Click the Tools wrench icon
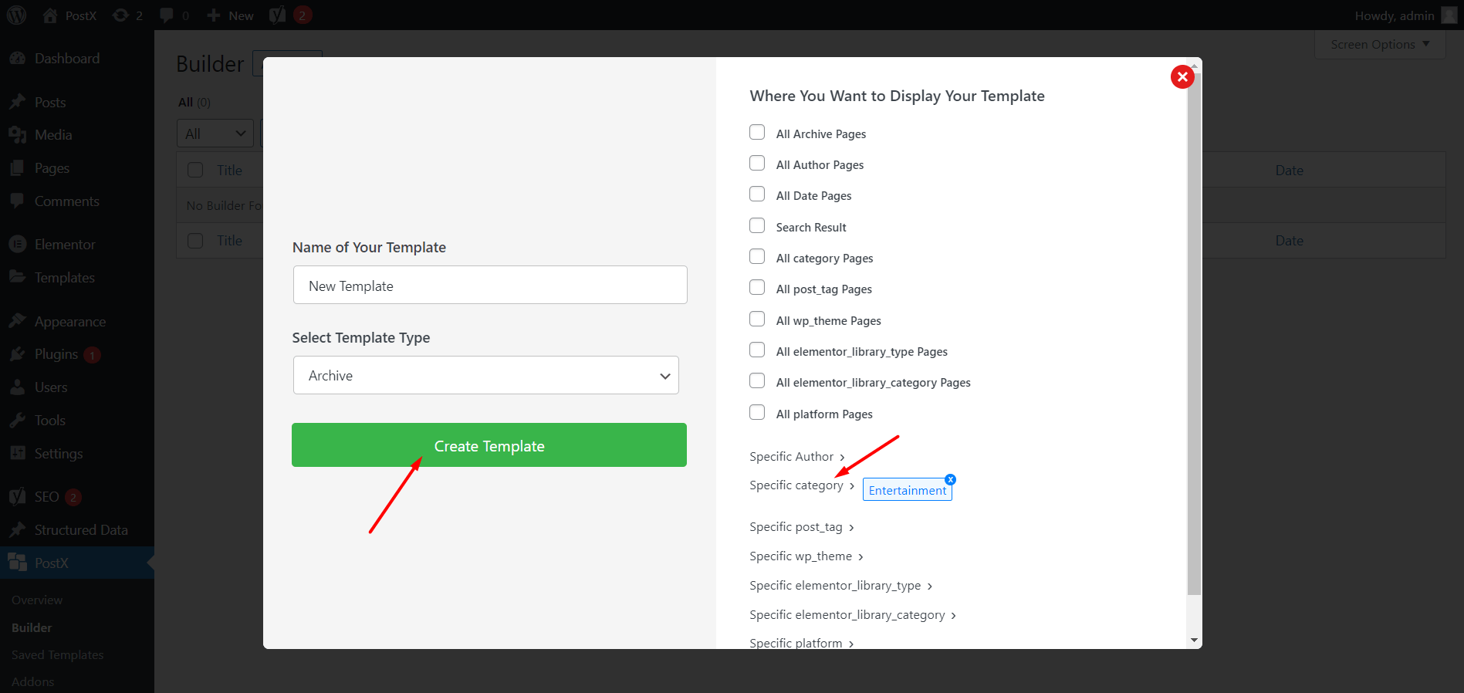 pyautogui.click(x=17, y=421)
